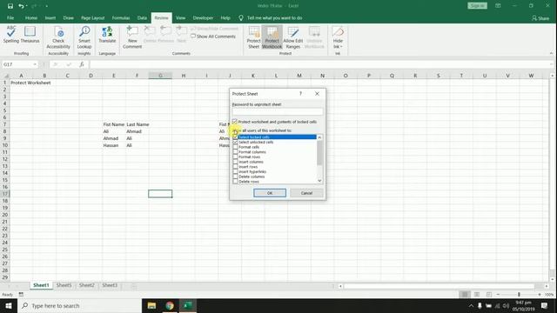Uncheck Select locked cells
This screenshot has width=557, height=313.
[235, 137]
